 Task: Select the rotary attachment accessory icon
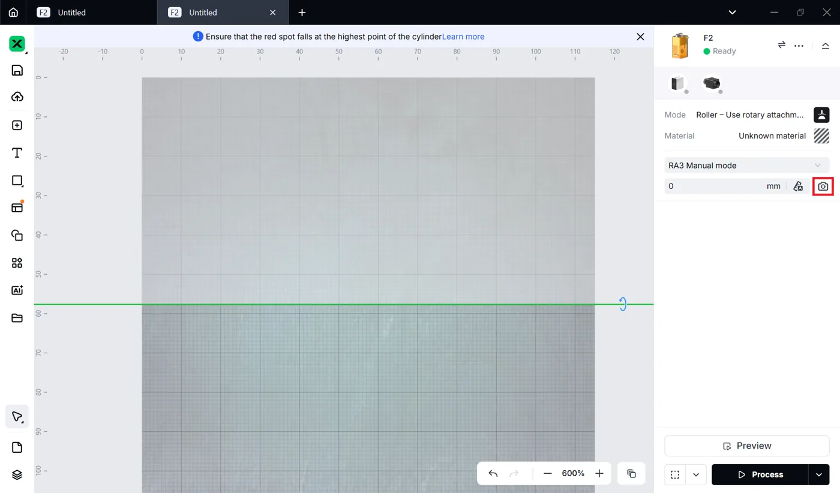point(712,83)
